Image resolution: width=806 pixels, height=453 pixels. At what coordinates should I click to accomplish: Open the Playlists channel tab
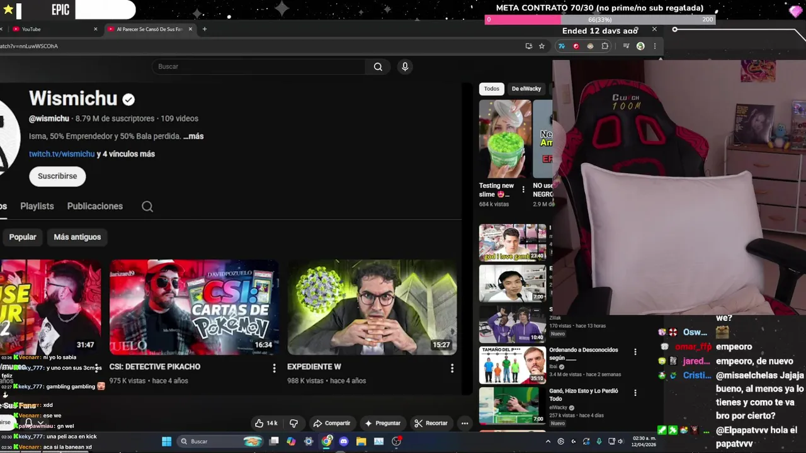click(x=37, y=206)
